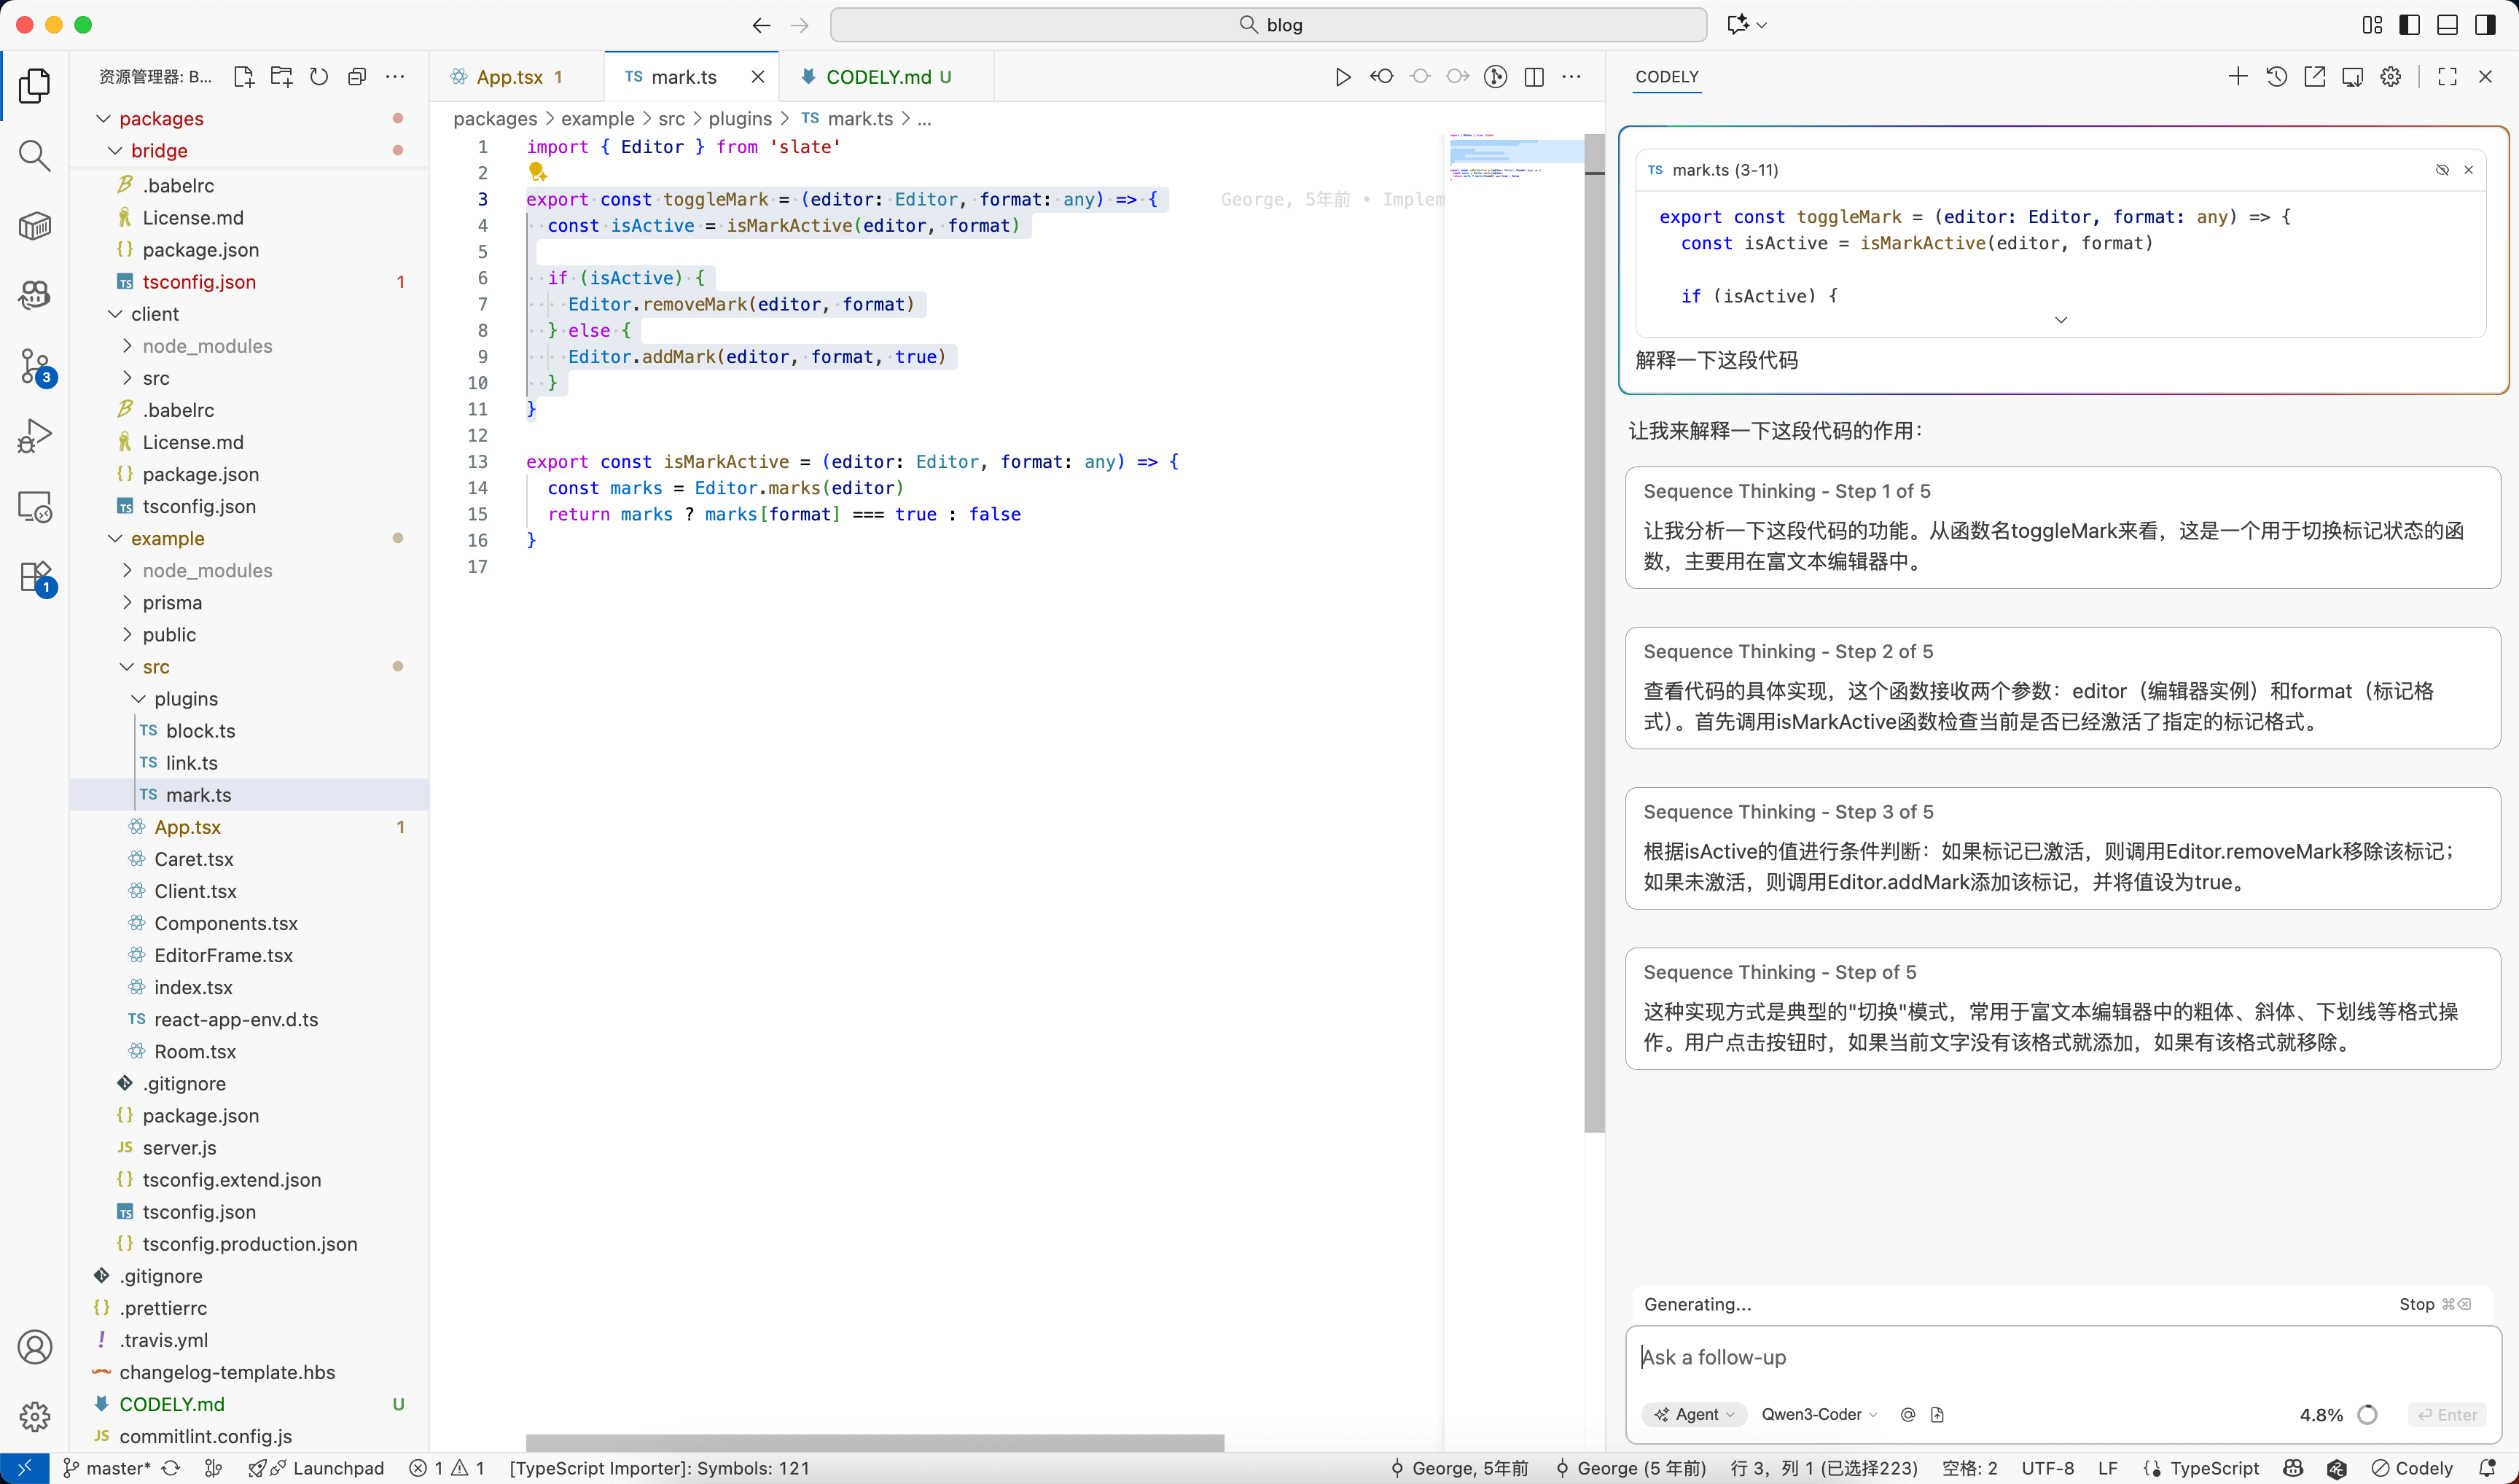This screenshot has width=2519, height=1484.
Task: Open Source Control view with 3 changes
Action: point(34,366)
